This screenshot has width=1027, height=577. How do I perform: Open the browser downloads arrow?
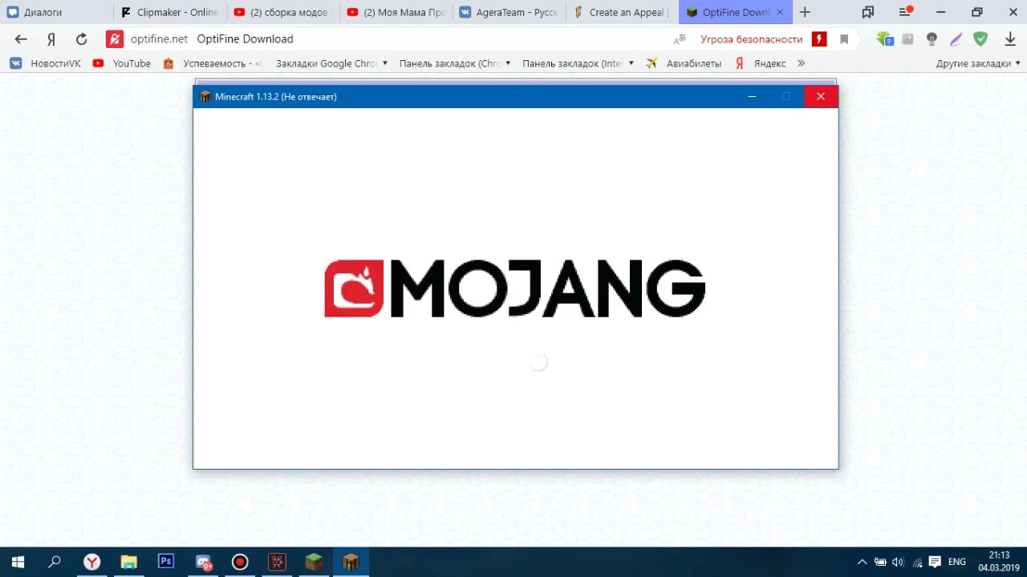coord(1010,38)
